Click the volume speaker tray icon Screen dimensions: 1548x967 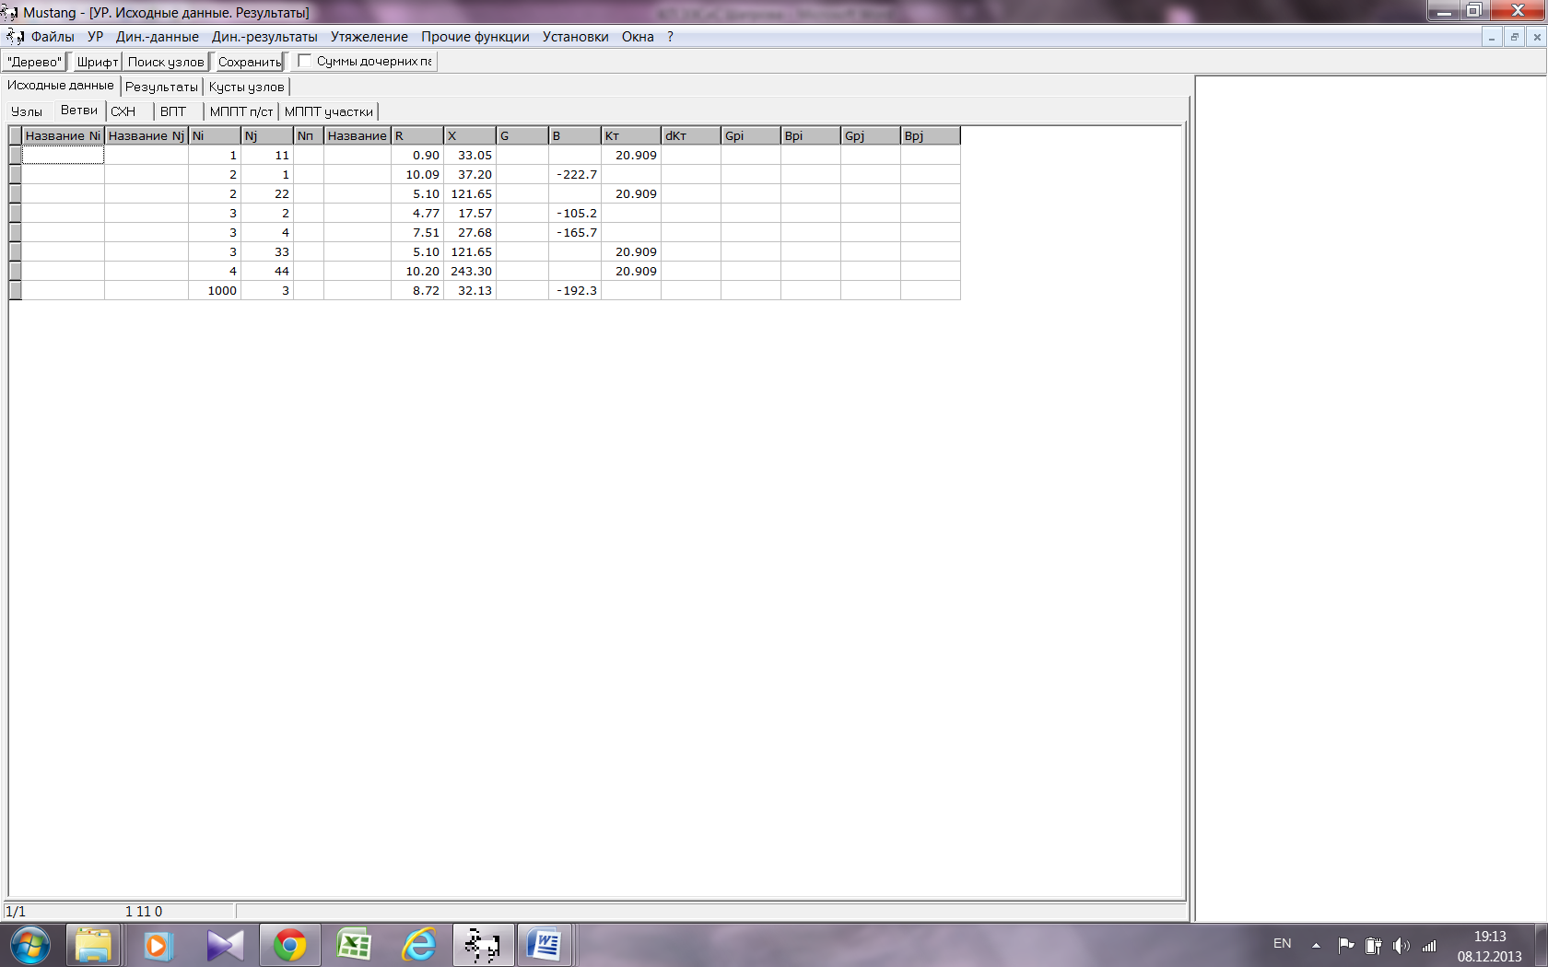coord(1401,945)
